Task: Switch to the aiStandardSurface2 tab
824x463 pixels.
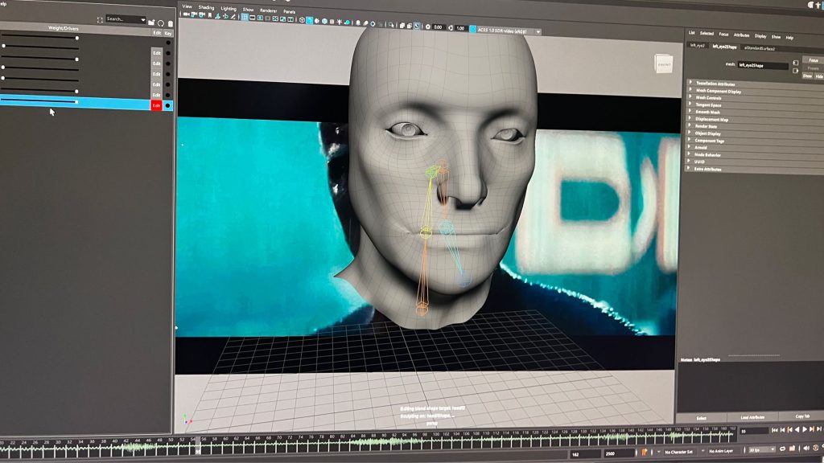Action: 760,49
